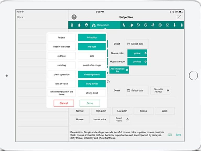Dismiss the popup with Cancel

tap(64, 103)
